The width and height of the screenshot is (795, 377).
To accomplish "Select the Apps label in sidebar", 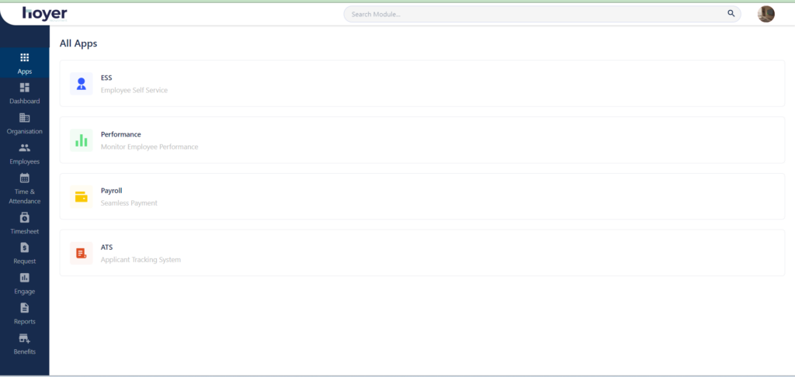I will [x=24, y=71].
